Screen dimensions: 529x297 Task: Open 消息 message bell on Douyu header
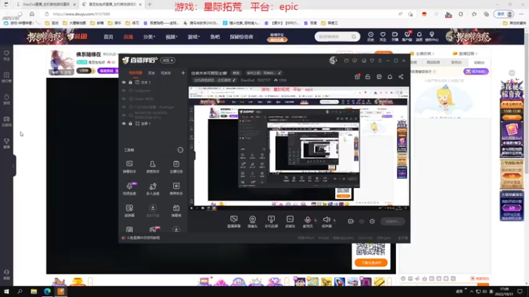(419, 36)
